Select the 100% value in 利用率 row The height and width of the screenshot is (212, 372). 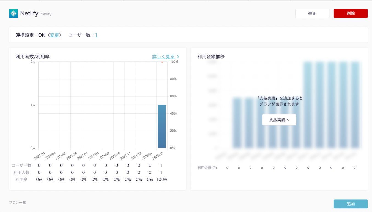click(x=162, y=180)
